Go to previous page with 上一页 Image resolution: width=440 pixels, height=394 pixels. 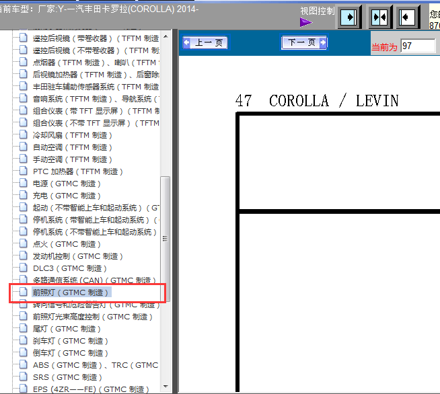tap(205, 42)
